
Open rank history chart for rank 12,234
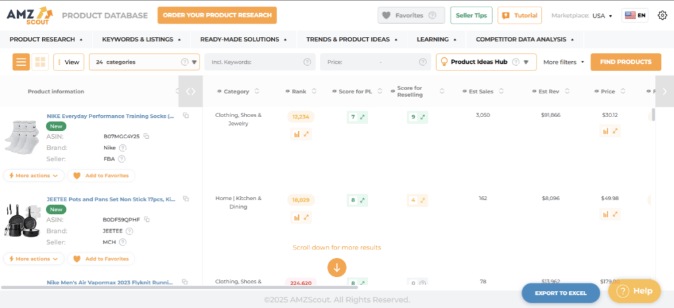coord(296,134)
